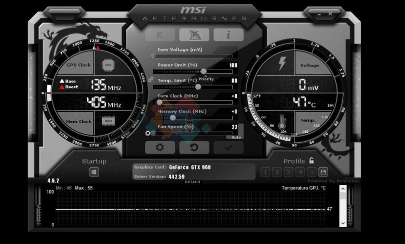405x244 pixels.
Task: Click the version number 4.6.2
Action: [53, 181]
